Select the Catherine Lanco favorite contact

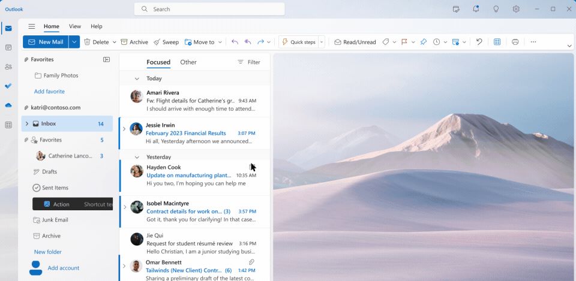[67, 156]
